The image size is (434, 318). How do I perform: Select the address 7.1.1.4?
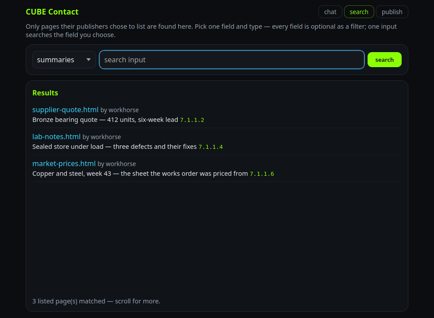point(211,147)
